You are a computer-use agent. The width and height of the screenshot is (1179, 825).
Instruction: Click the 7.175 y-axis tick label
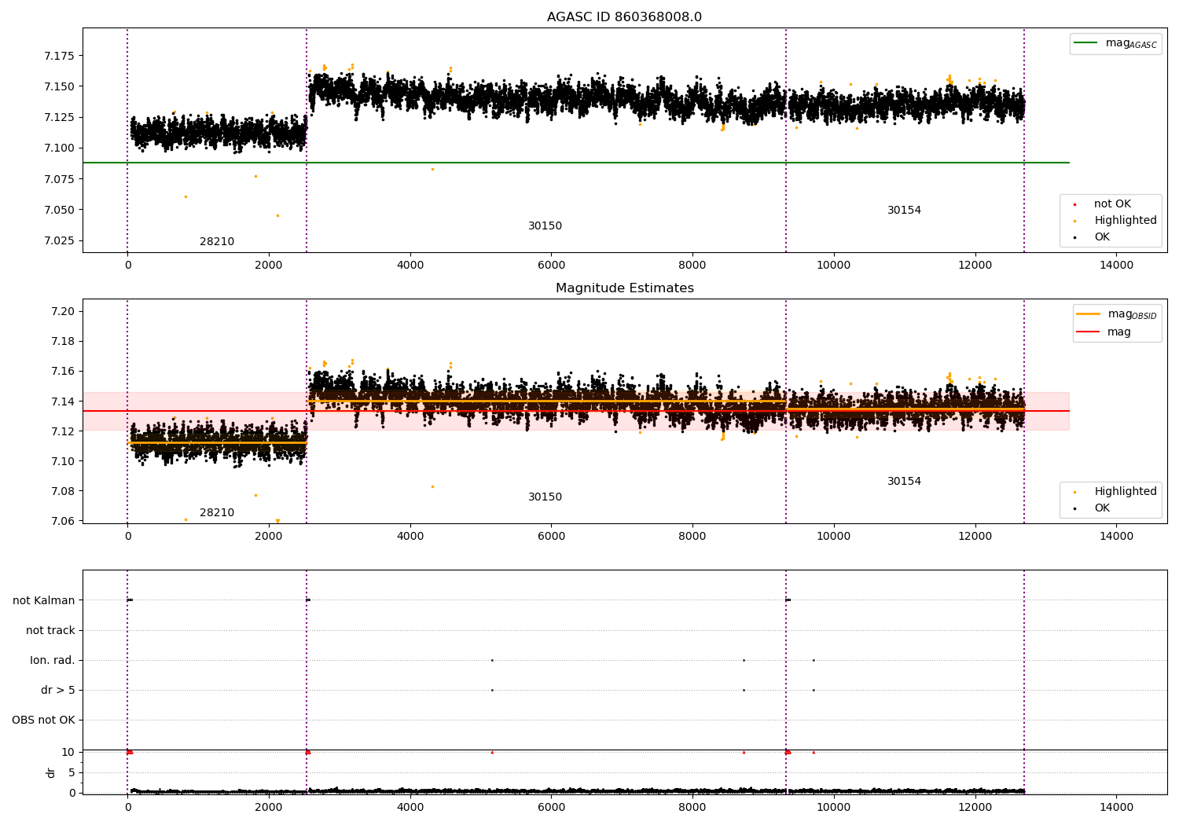tap(59, 57)
